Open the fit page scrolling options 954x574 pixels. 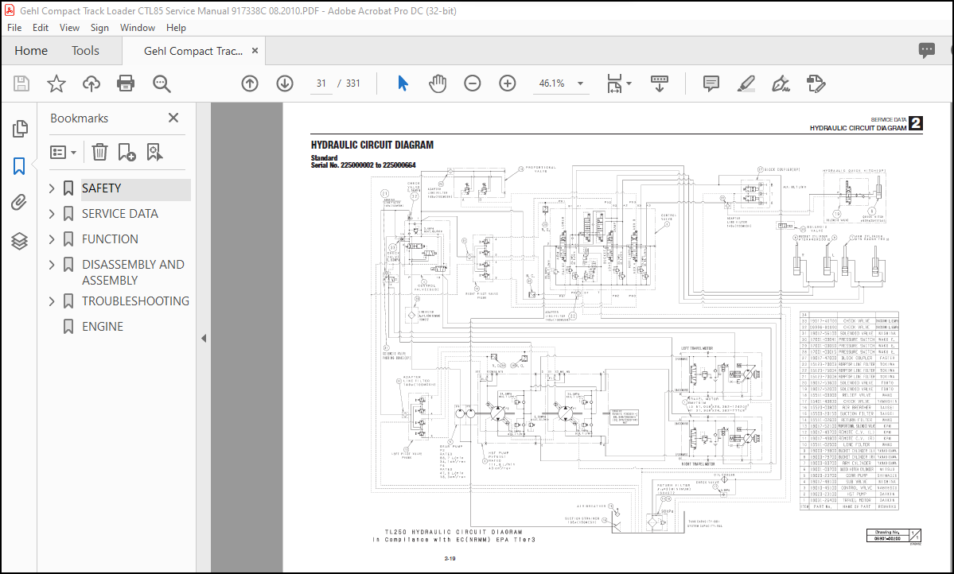point(619,84)
